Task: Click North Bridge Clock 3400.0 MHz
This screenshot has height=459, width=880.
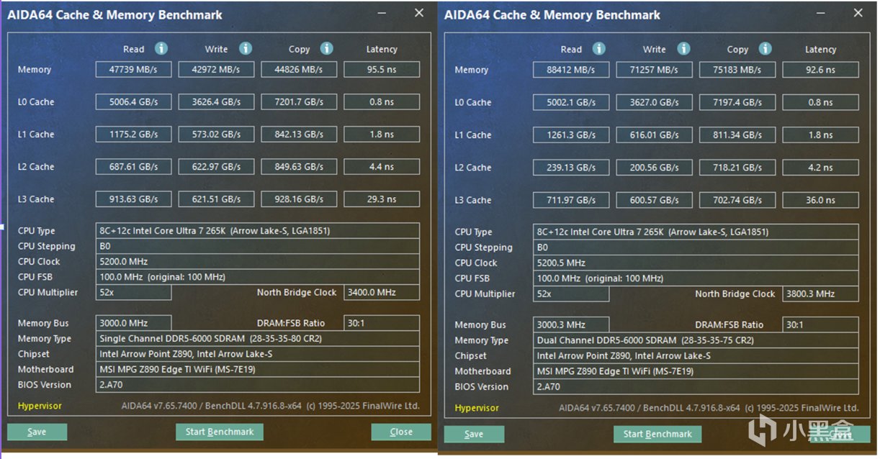Action: tap(382, 292)
